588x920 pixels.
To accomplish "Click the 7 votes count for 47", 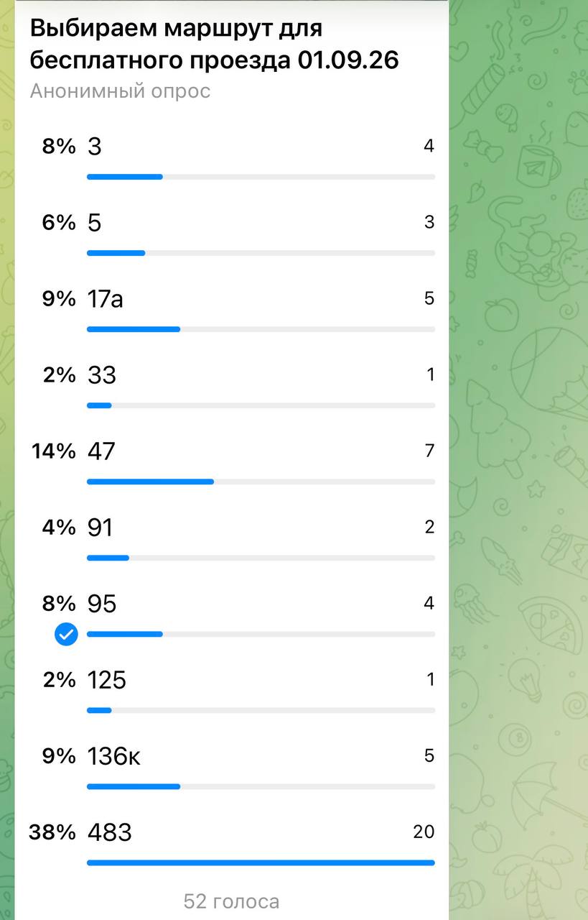I will coord(429,451).
